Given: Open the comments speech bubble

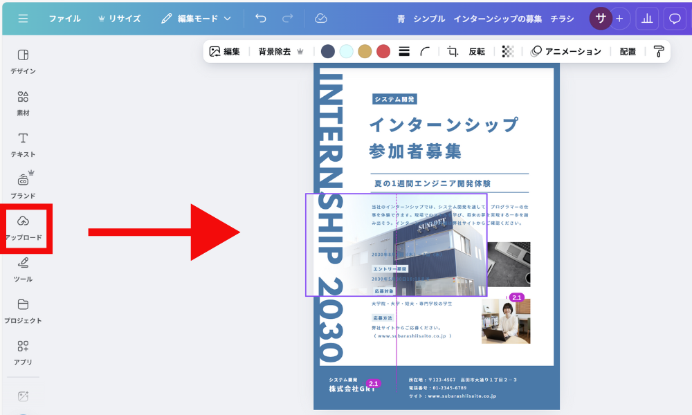Looking at the screenshot, I should (x=675, y=19).
